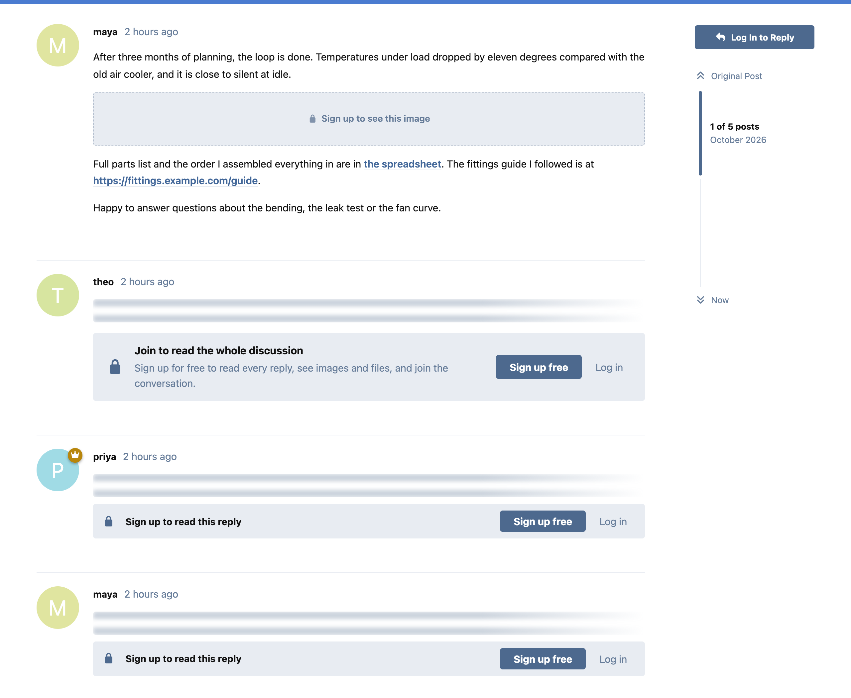Click maya username on first post

tap(105, 32)
